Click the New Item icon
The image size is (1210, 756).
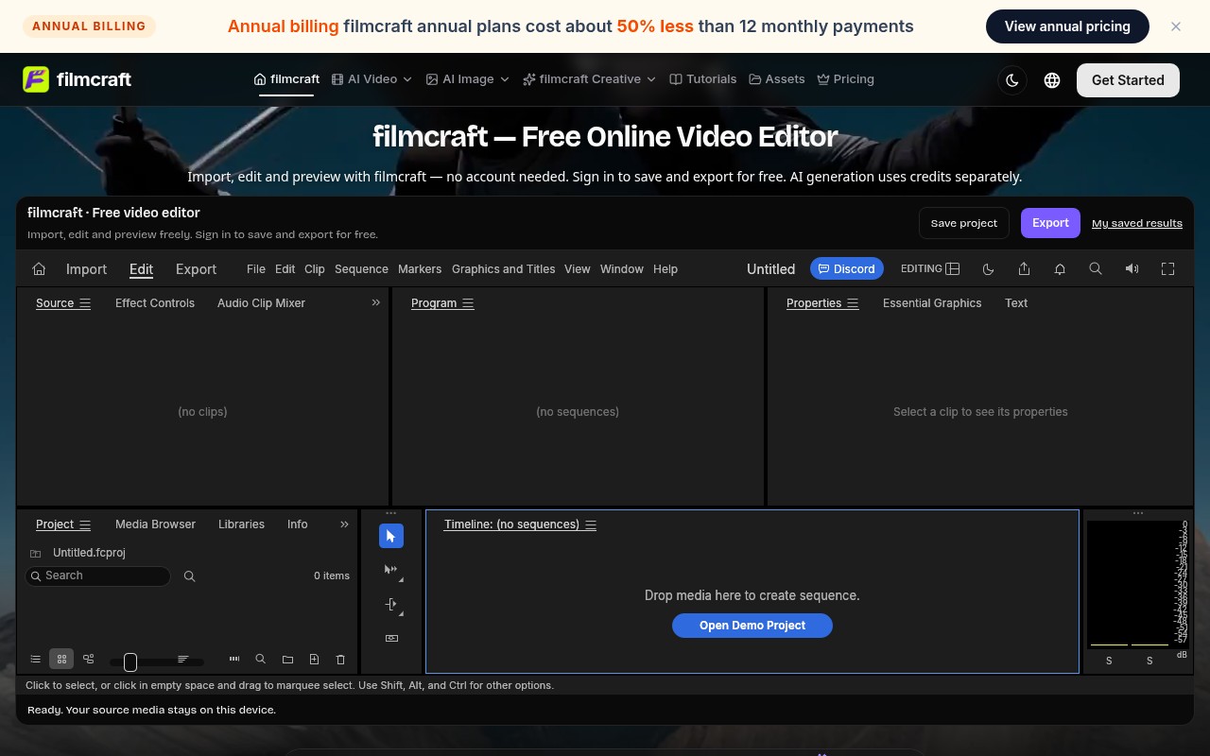tap(314, 659)
